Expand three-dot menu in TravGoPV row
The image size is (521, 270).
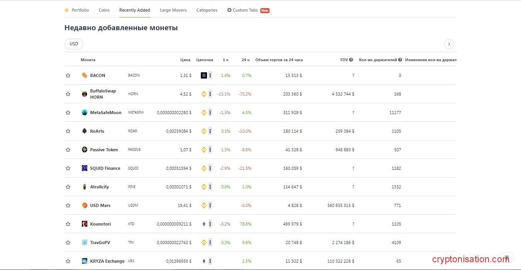(x=210, y=243)
